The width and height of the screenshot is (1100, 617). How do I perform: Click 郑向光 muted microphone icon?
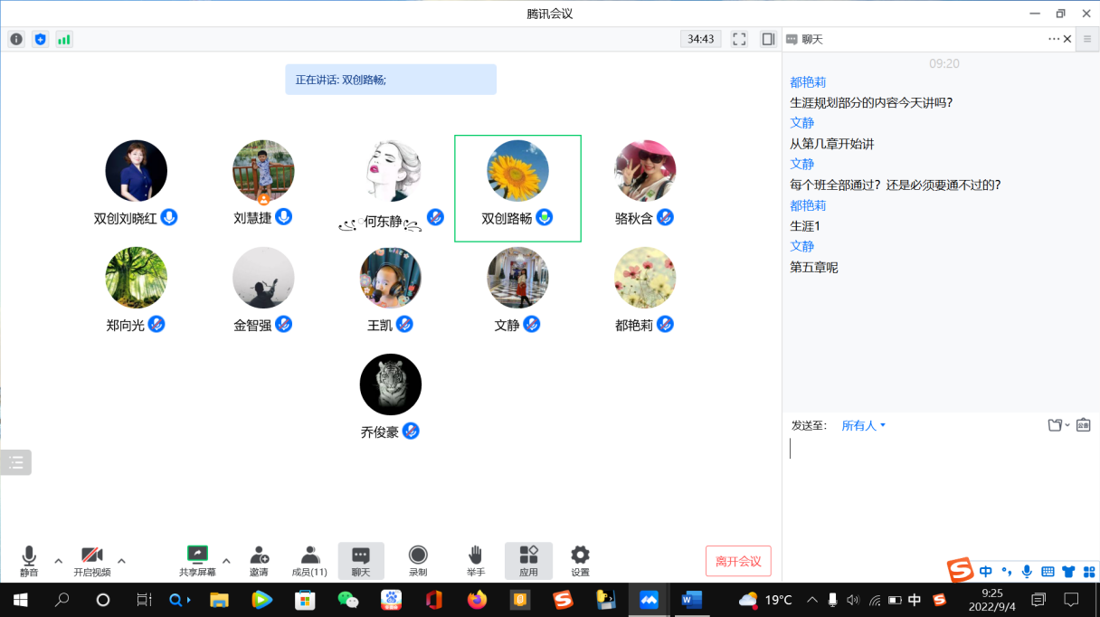tap(156, 324)
